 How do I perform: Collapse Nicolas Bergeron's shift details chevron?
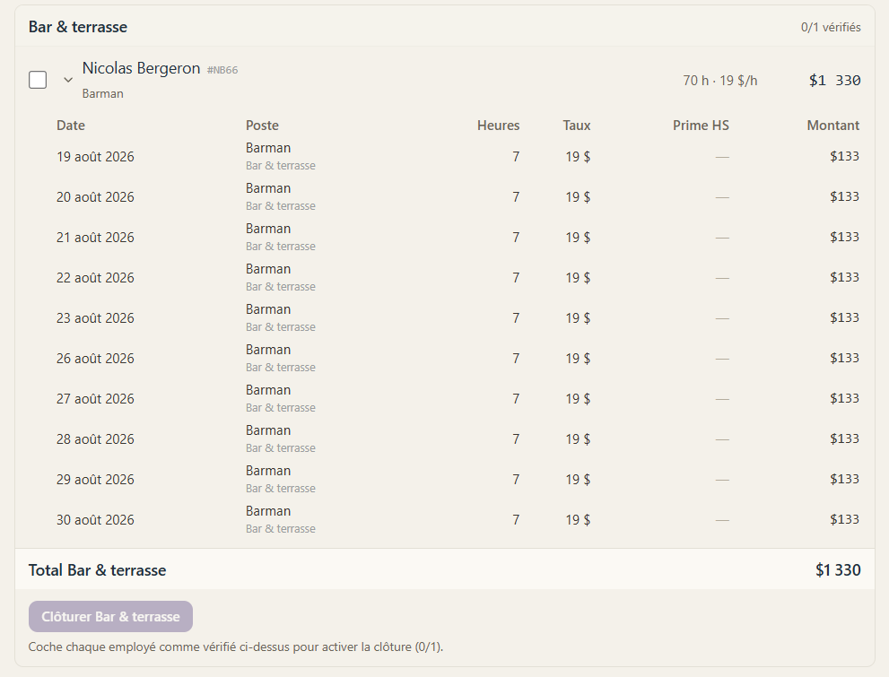tap(68, 80)
